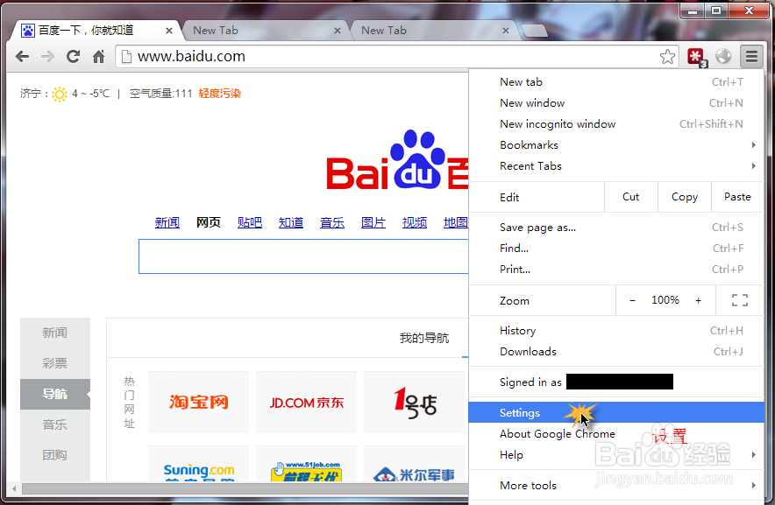Viewport: 775px width, 505px height.
Task: Toggle fullscreen mode in Zoom row
Action: click(x=739, y=300)
